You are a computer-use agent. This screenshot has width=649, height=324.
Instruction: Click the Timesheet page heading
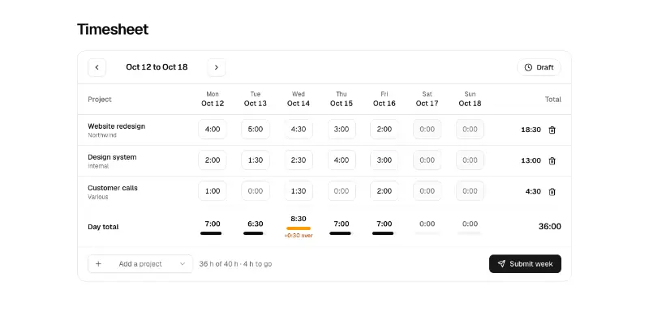(113, 29)
